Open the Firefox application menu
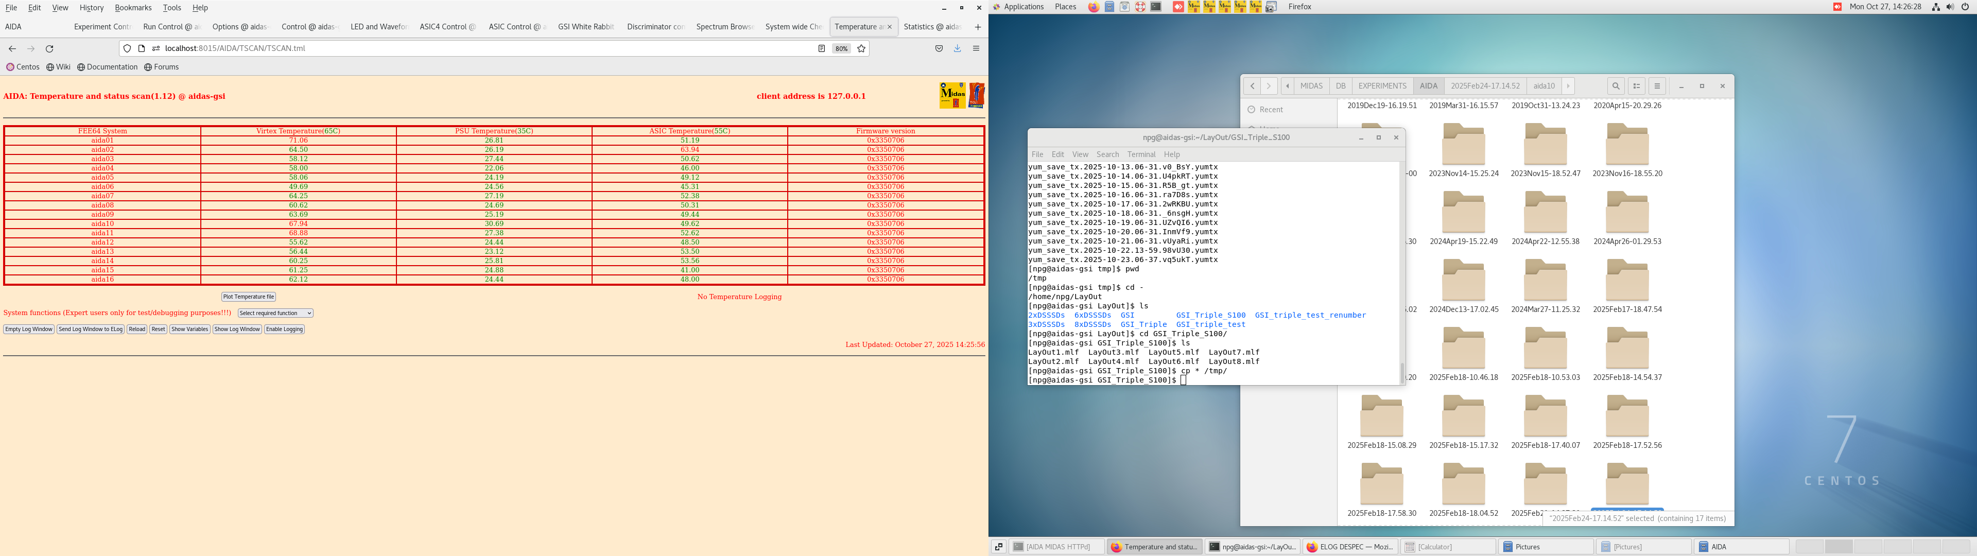 click(x=976, y=47)
